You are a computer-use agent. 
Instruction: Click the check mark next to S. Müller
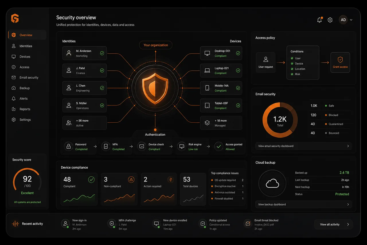(102, 105)
